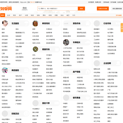This screenshot has width=123, height=123.
Task: Click the 列举网 site logo
Action: pos(6,9)
